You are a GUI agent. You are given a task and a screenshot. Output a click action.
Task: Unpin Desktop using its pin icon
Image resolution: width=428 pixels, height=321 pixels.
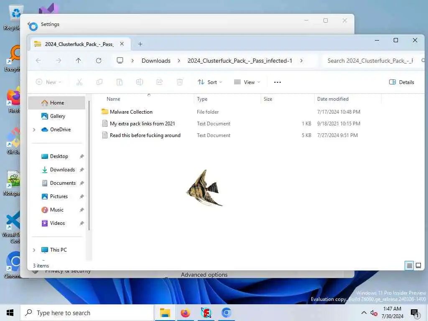click(x=82, y=156)
